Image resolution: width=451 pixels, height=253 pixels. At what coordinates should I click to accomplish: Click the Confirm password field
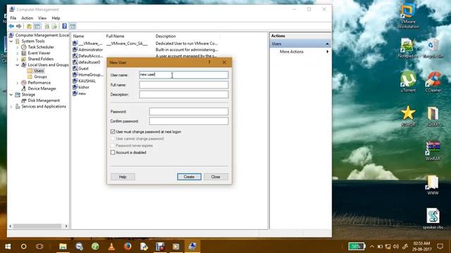click(189, 121)
